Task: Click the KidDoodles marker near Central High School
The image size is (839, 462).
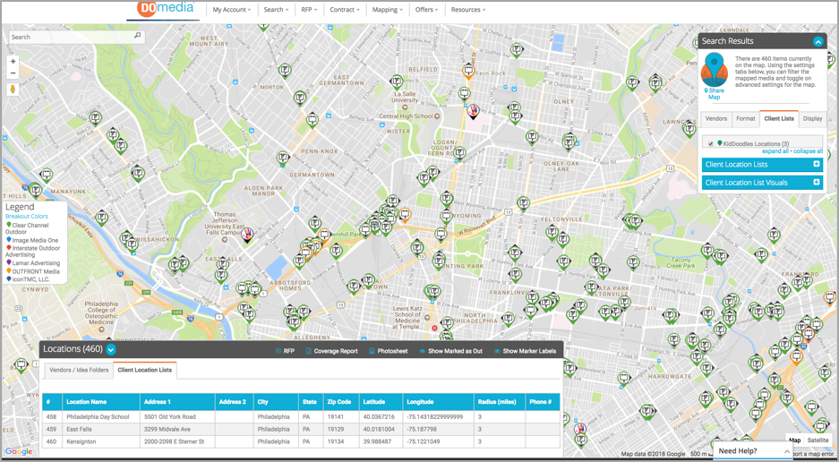Action: click(x=473, y=111)
